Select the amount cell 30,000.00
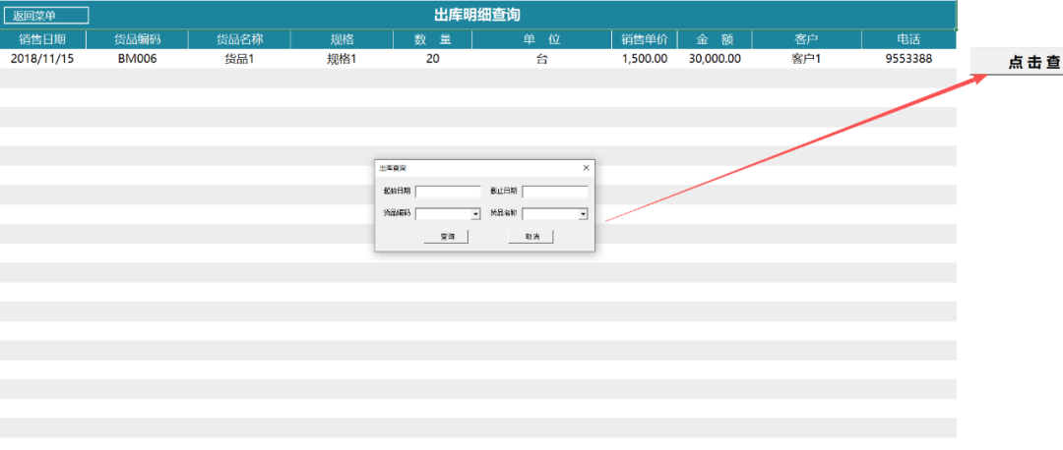Screen dimensions: 1063x450 pyautogui.click(x=715, y=59)
